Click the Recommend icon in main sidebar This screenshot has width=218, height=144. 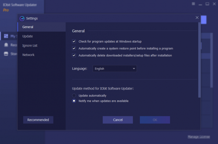(x=6, y=45)
